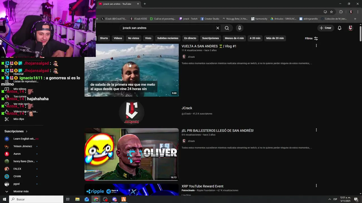
Task: Open the YouTube account avatar menu
Action: [350, 28]
